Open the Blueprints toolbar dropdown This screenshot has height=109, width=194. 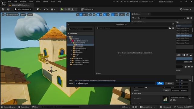tap(46, 9)
